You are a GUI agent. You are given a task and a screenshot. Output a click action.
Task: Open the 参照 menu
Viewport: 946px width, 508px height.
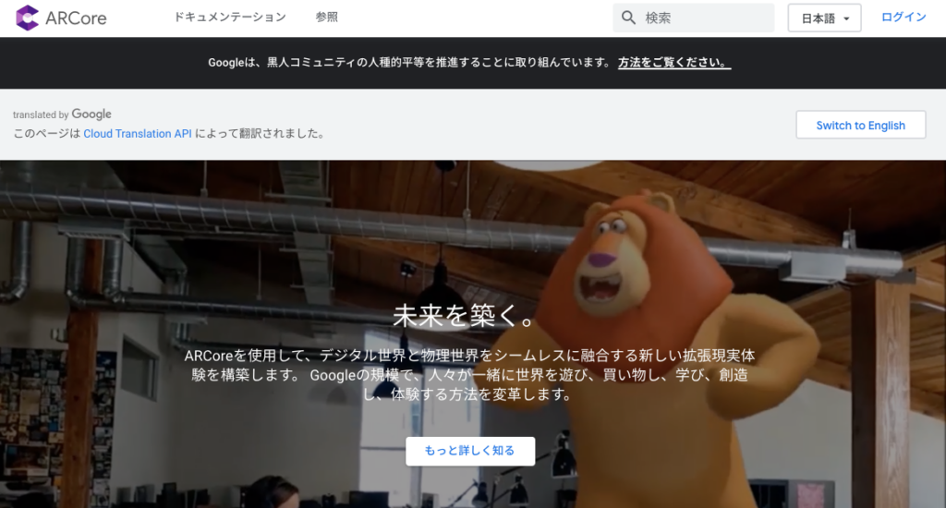click(x=326, y=18)
